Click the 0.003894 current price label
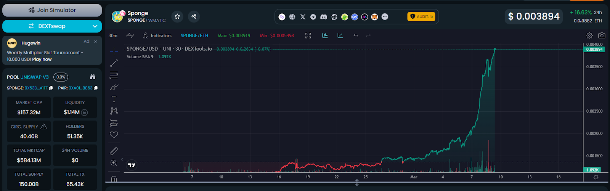 point(594,50)
